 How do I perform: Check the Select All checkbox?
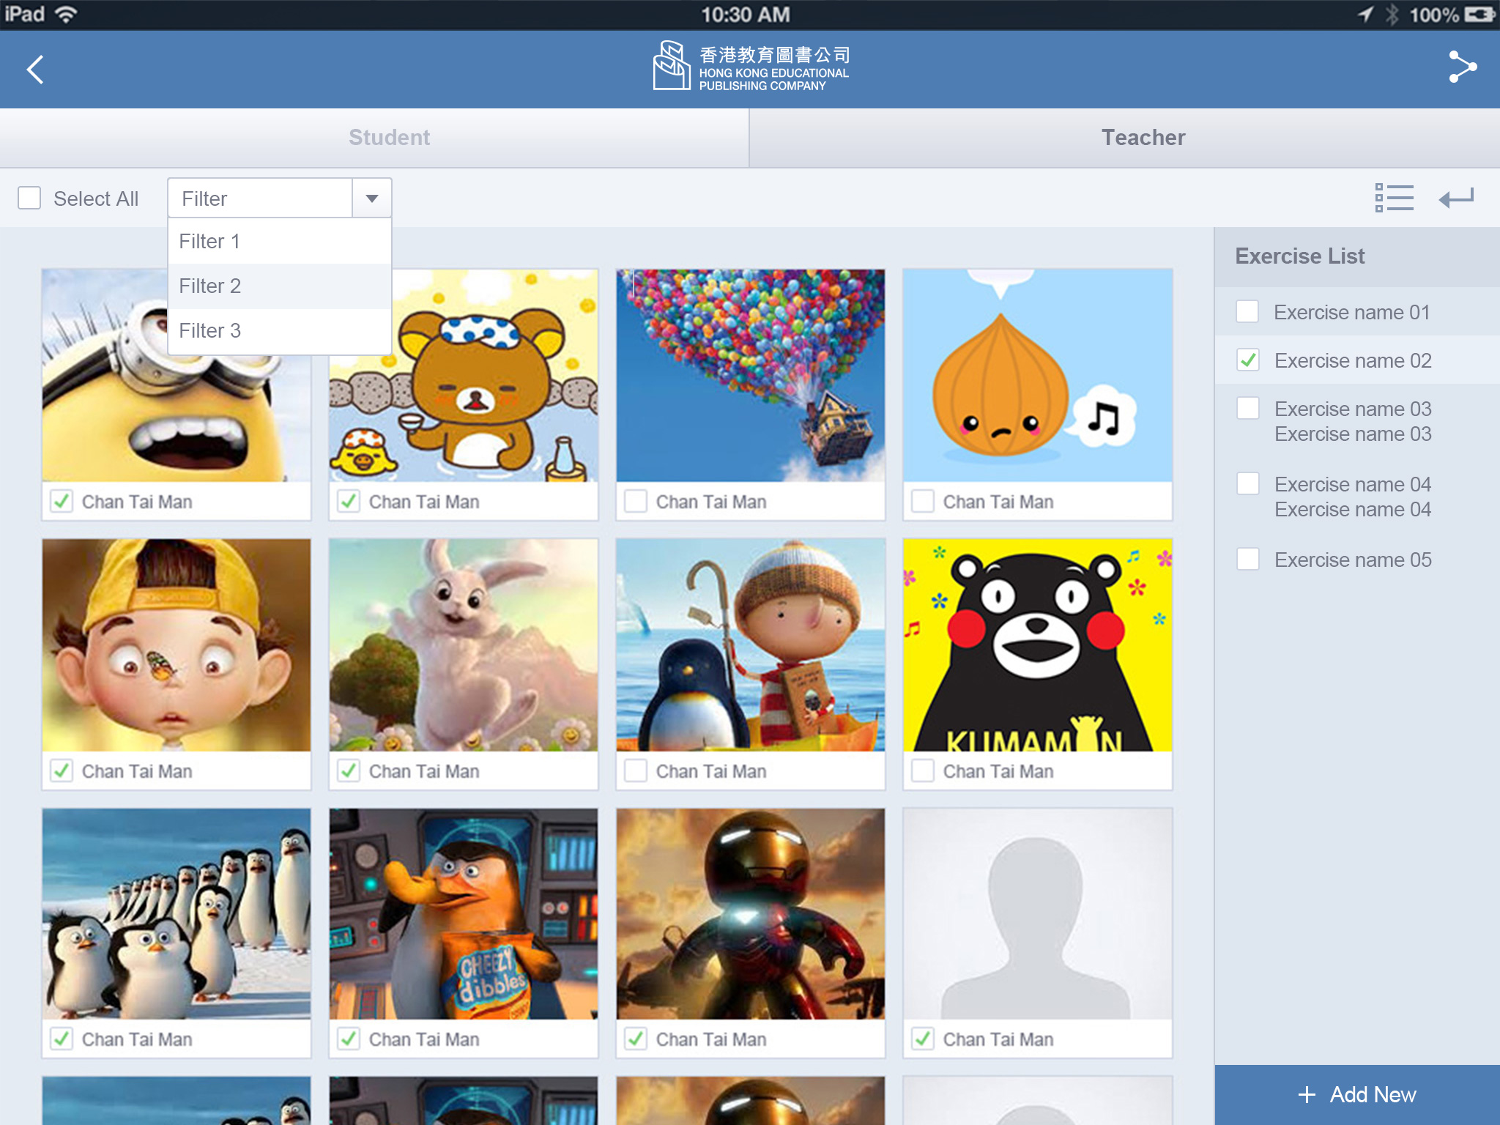(x=29, y=198)
